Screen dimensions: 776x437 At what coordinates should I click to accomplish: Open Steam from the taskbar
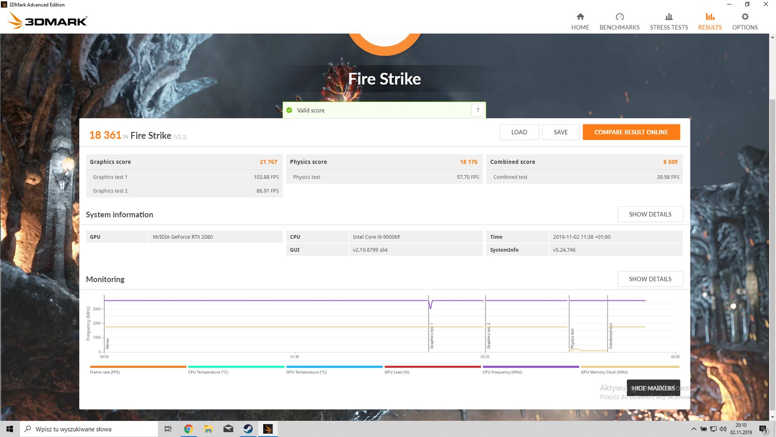pos(248,429)
